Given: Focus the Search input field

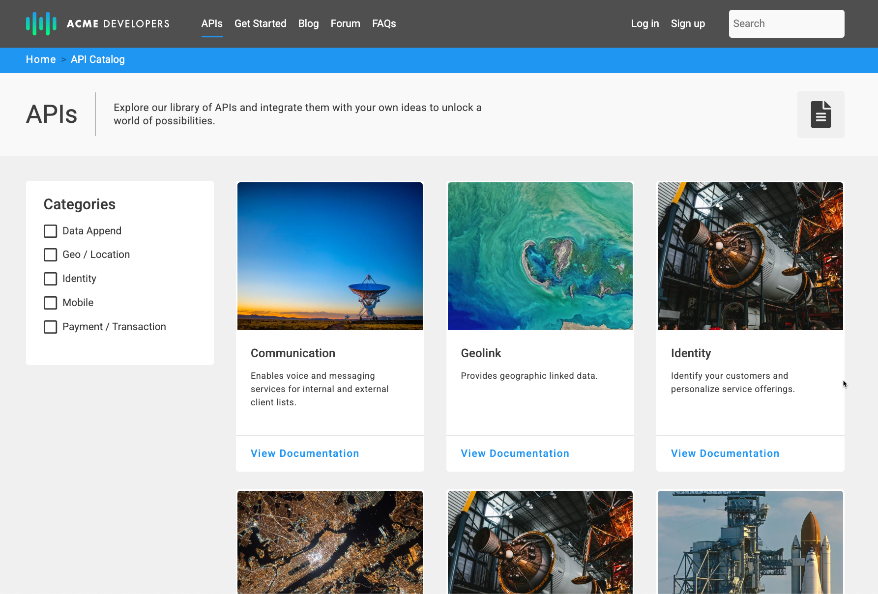Looking at the screenshot, I should coord(787,24).
